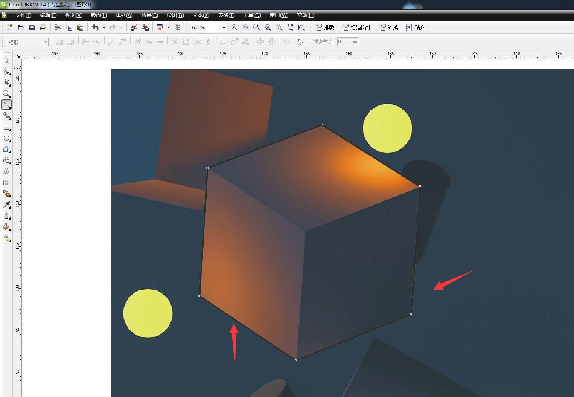Select the Table tool in toolbox
Screen dimensions: 574x397
pyautogui.click(x=6, y=183)
